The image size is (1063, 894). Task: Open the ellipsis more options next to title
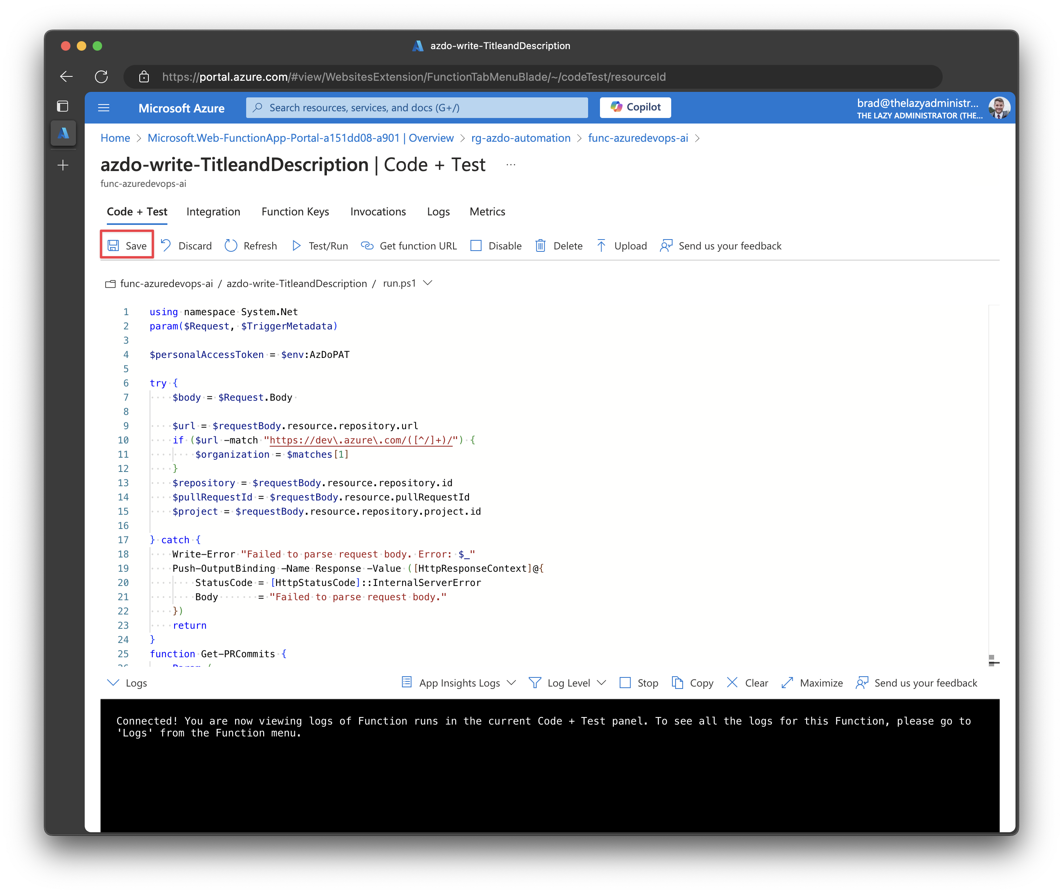tap(511, 165)
